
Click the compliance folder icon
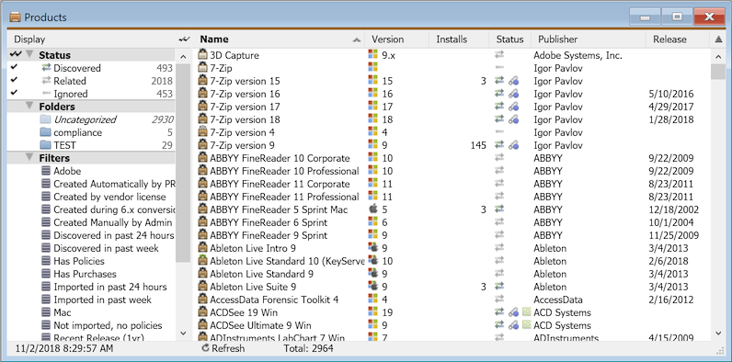(45, 132)
